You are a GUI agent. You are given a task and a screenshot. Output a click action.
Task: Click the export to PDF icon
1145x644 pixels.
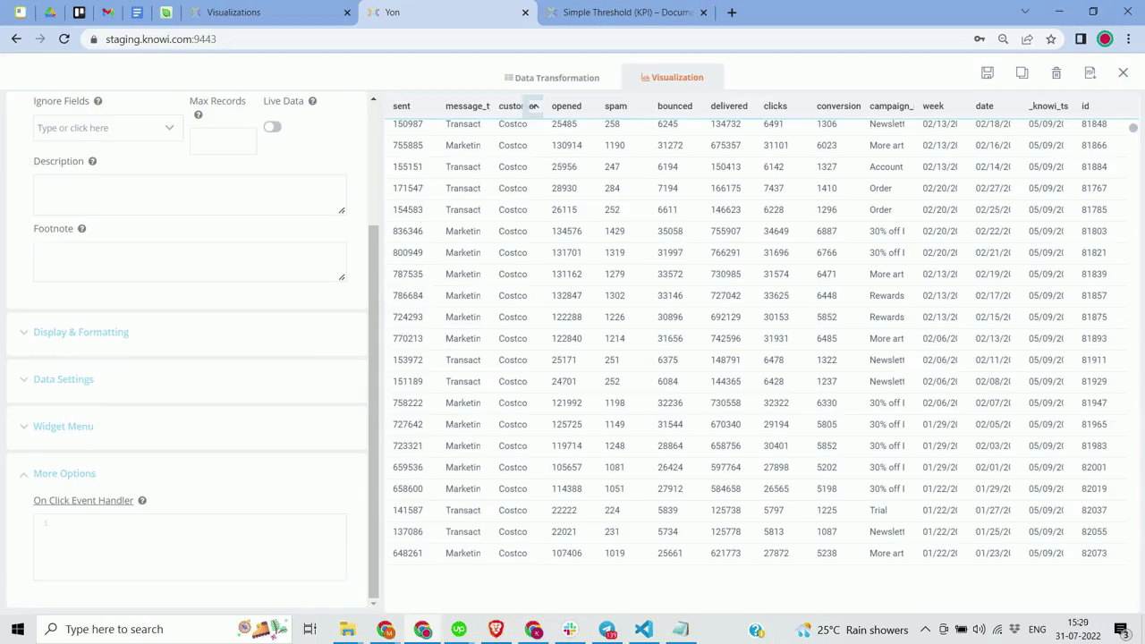1090,72
